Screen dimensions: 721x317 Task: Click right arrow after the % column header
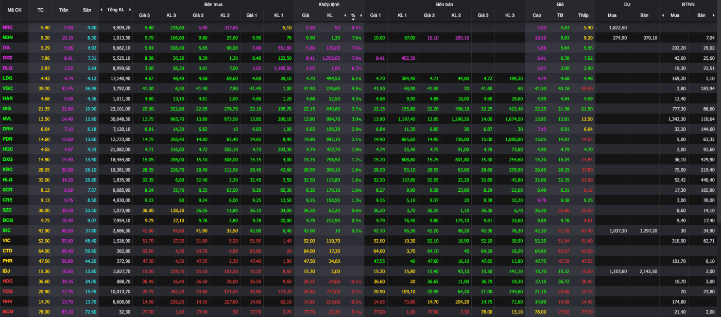(360, 15)
